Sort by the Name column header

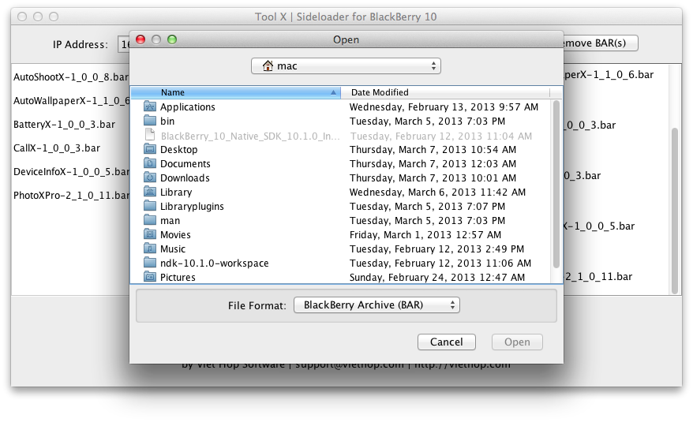(x=235, y=92)
